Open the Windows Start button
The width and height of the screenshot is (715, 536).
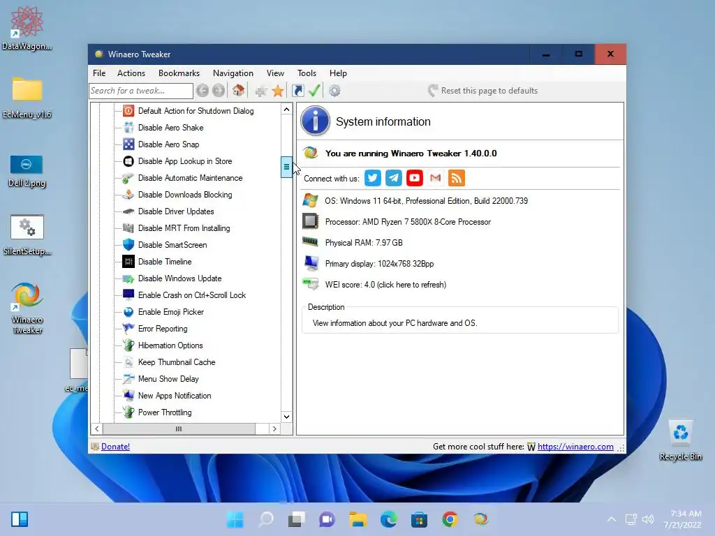click(x=235, y=519)
